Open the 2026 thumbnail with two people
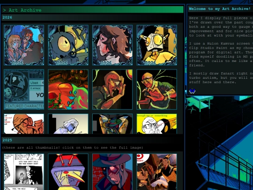The height and width of the screenshot is (190, 253). [24, 45]
